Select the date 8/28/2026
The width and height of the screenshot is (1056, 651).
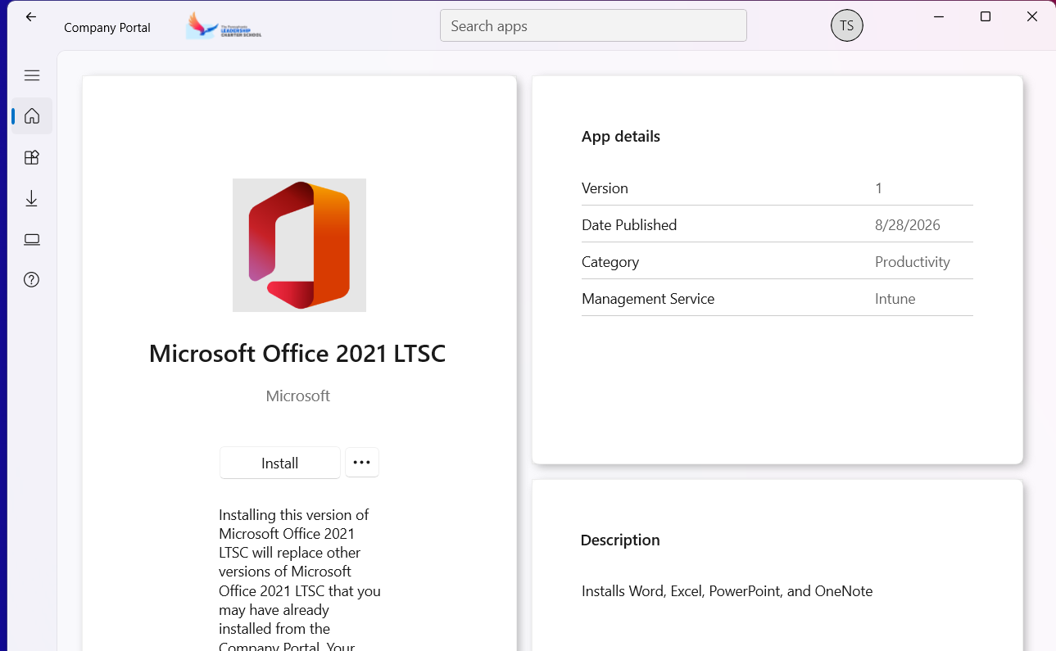908,225
